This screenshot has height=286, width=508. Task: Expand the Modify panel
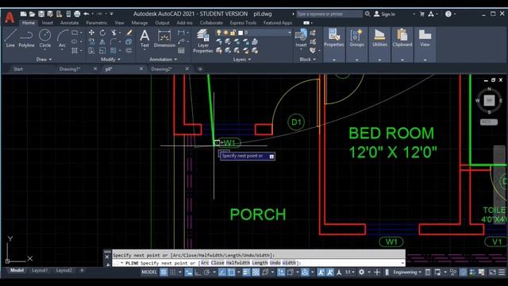[x=110, y=60]
